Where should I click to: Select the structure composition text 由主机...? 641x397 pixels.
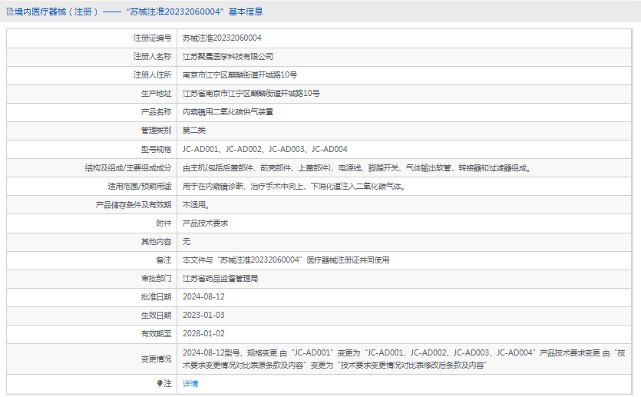[x=356, y=167]
